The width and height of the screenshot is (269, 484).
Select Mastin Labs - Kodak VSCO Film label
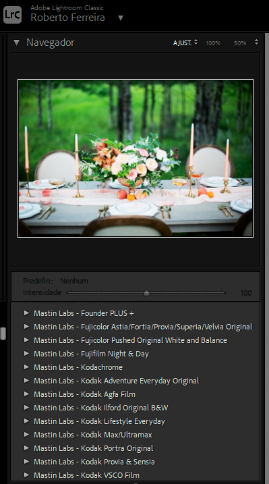tap(86, 475)
